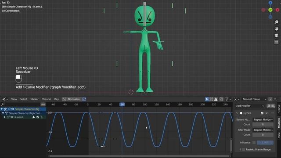This screenshot has width=281, height=158.
Task: Toggle show hidden objects icon
Action: [x=211, y=99]
